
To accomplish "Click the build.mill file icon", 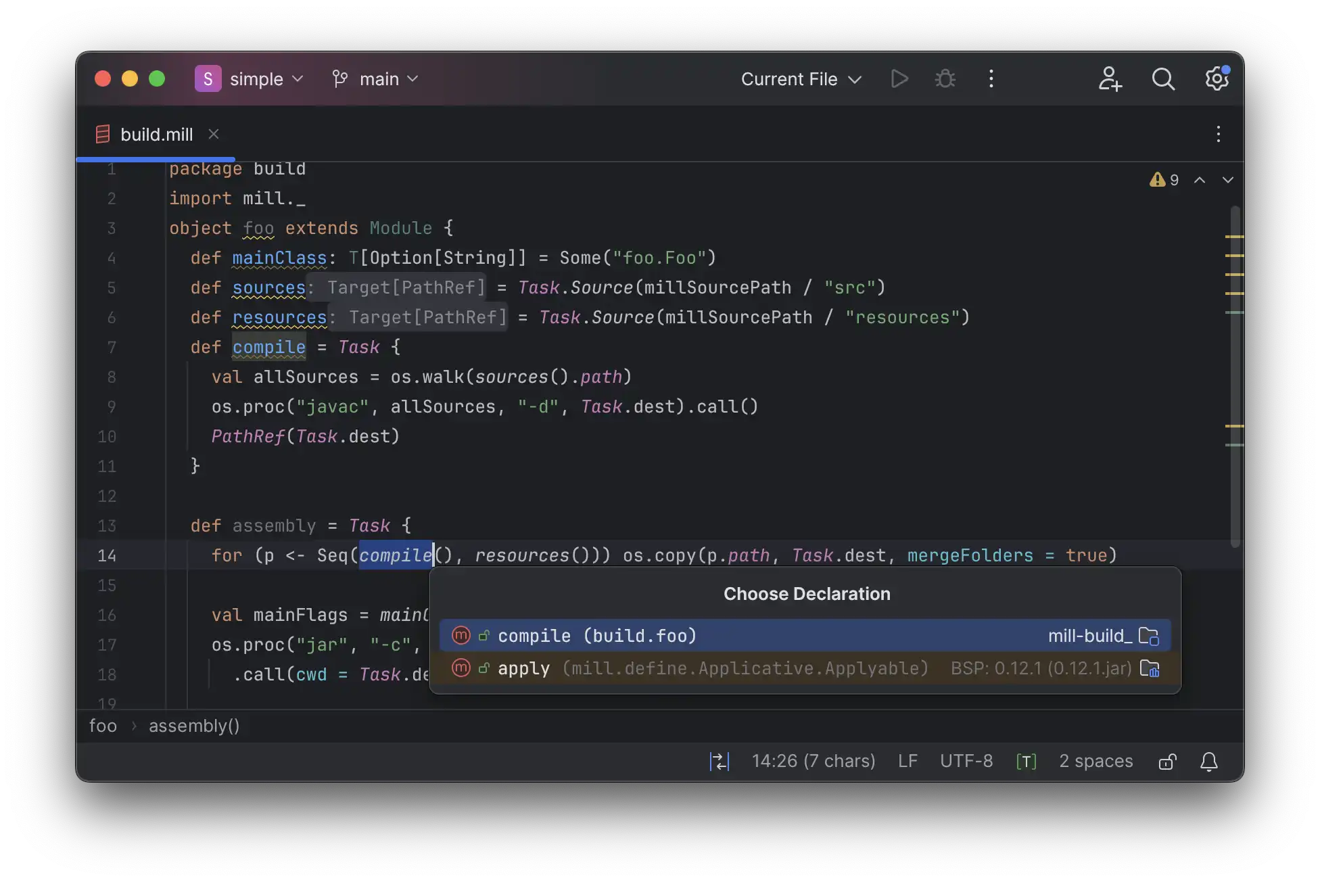I will pyautogui.click(x=103, y=134).
